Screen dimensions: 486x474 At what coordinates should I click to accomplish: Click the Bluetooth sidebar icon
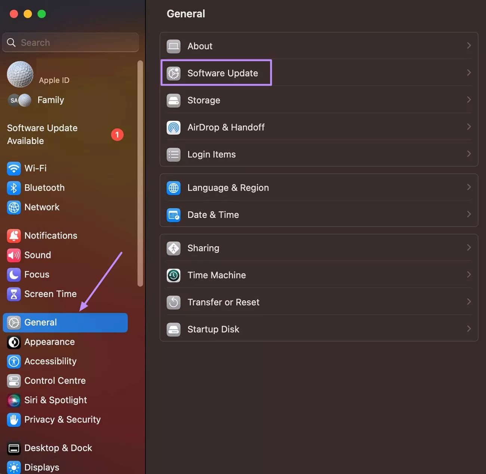click(14, 188)
